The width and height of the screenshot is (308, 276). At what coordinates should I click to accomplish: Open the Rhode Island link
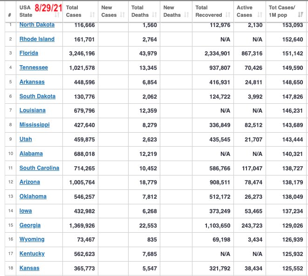[x=37, y=39]
